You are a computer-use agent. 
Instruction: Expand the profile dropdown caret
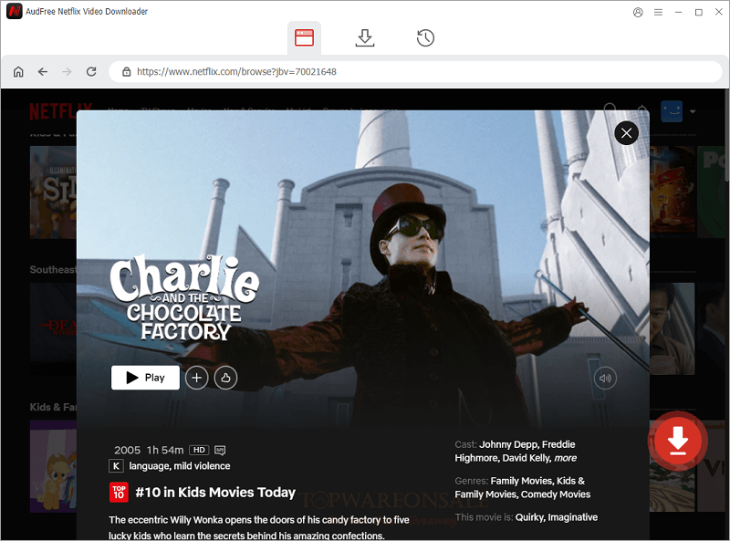click(693, 111)
